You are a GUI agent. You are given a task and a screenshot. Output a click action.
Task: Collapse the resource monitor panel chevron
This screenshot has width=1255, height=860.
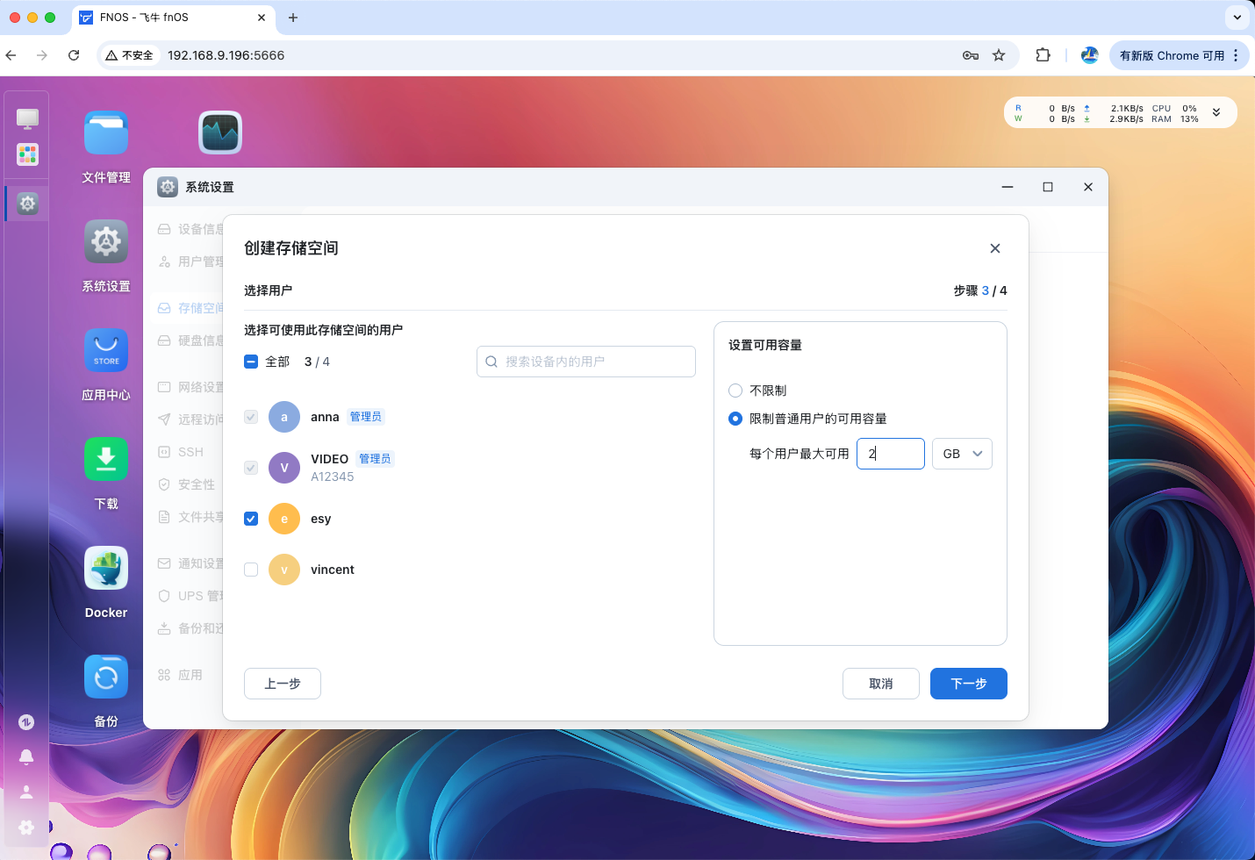(x=1216, y=112)
